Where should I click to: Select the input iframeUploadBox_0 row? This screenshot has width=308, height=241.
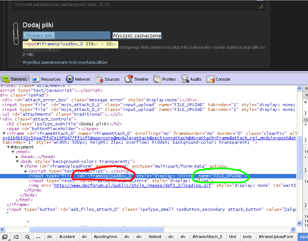[x=148, y=176]
